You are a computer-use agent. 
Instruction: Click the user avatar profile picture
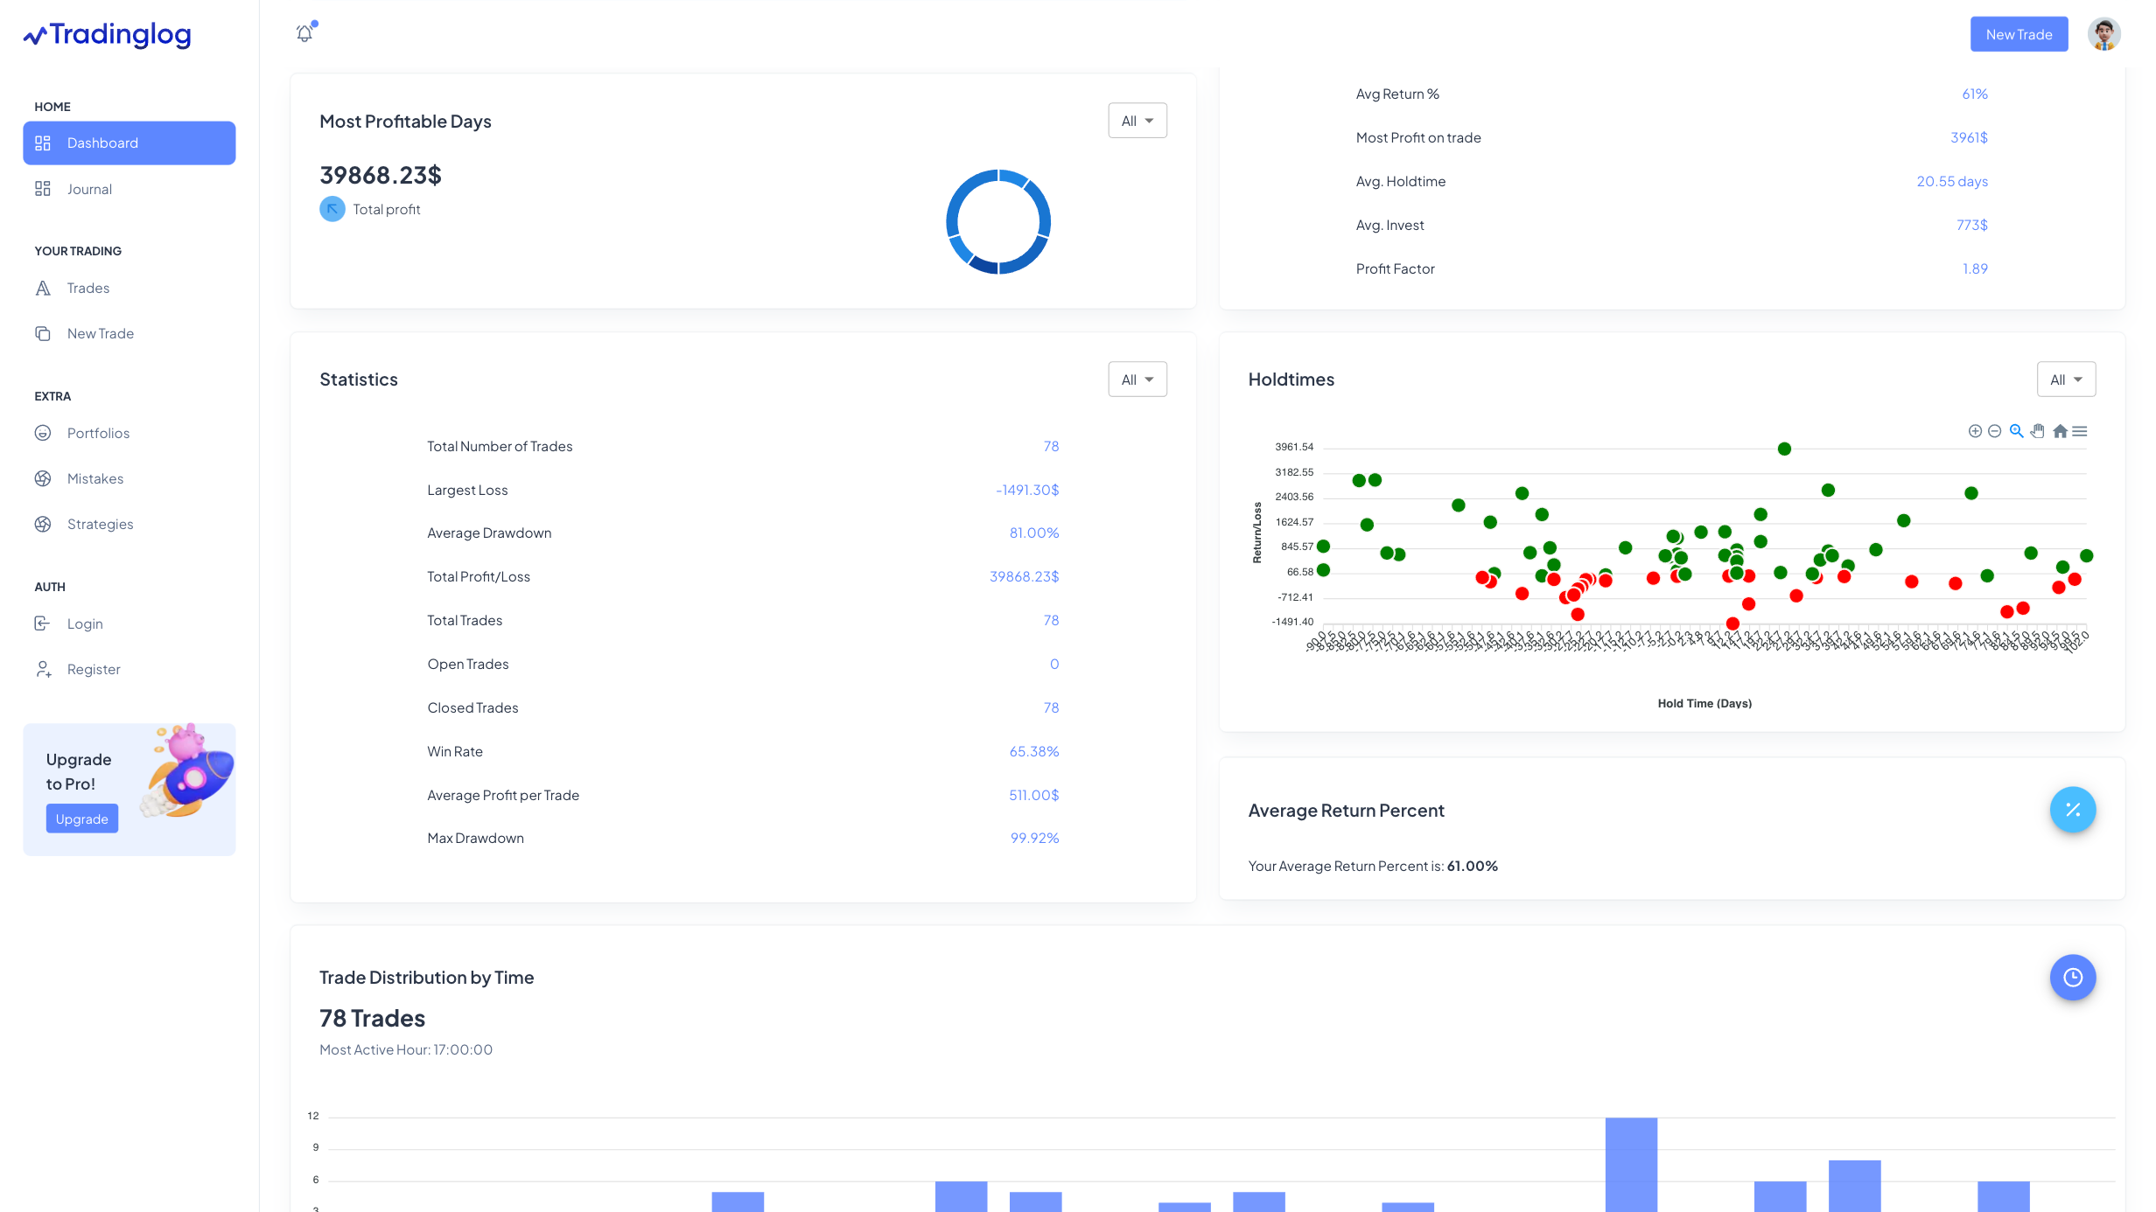pos(2104,34)
